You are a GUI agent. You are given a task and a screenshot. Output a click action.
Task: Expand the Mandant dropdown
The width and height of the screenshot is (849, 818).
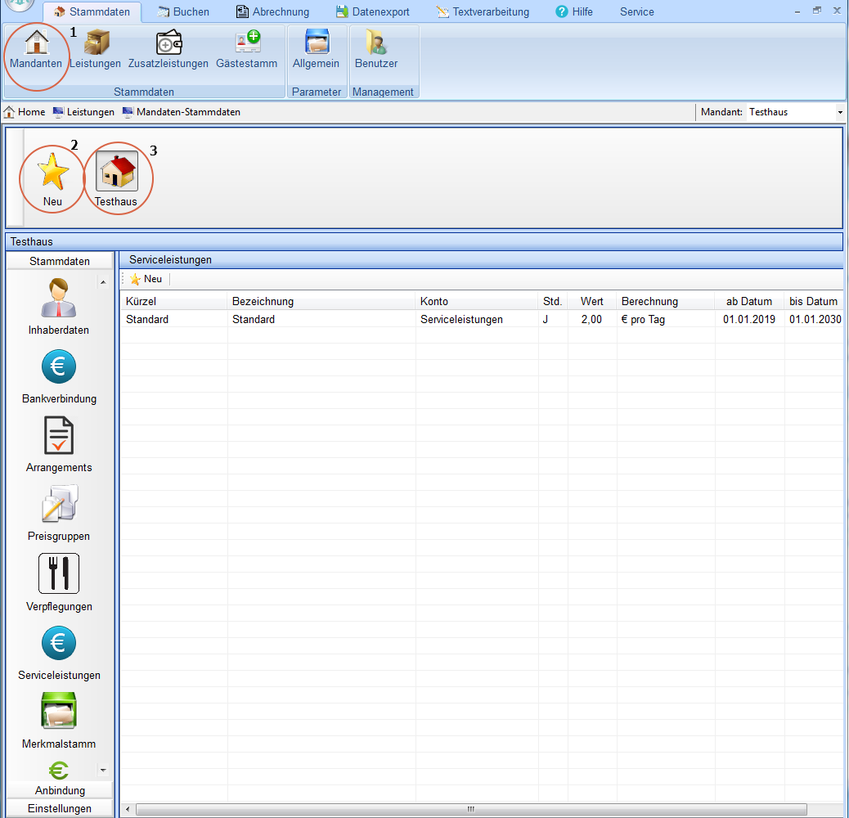click(x=839, y=112)
